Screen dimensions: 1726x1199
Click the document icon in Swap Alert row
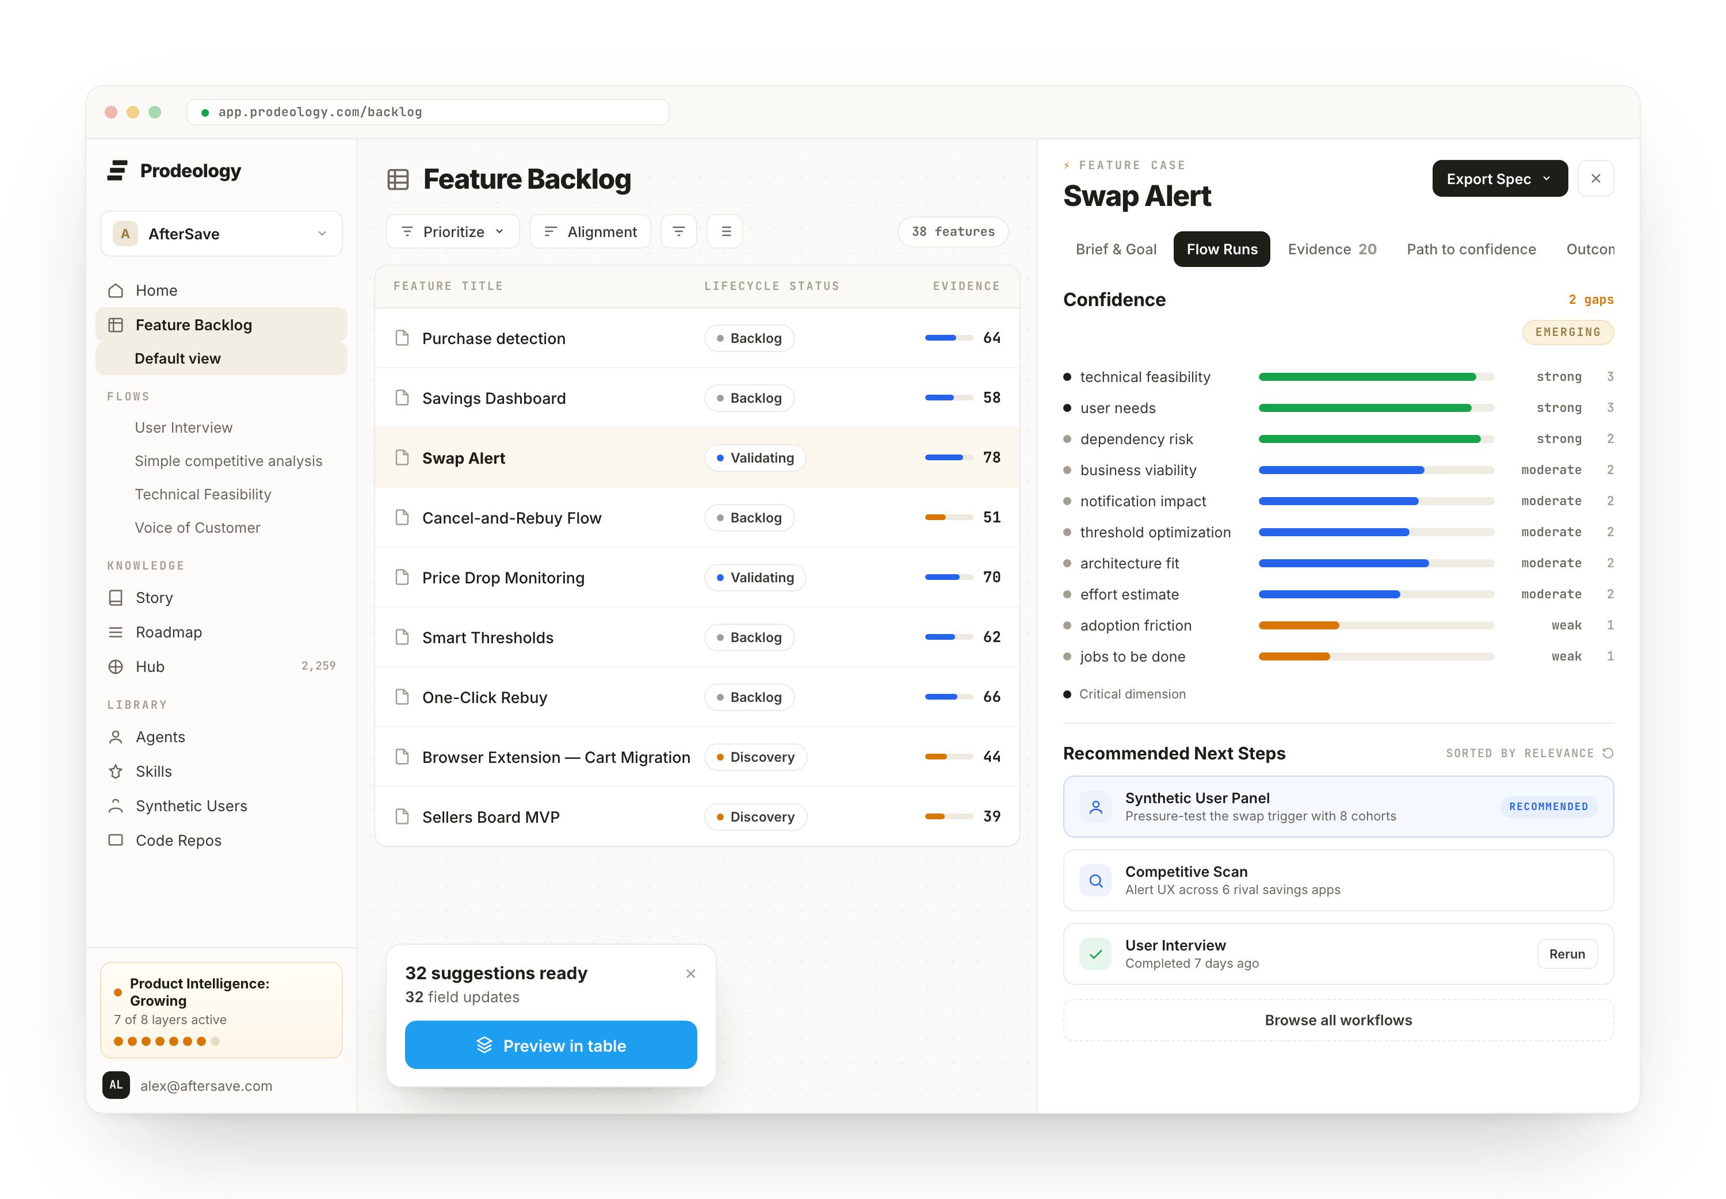point(403,457)
